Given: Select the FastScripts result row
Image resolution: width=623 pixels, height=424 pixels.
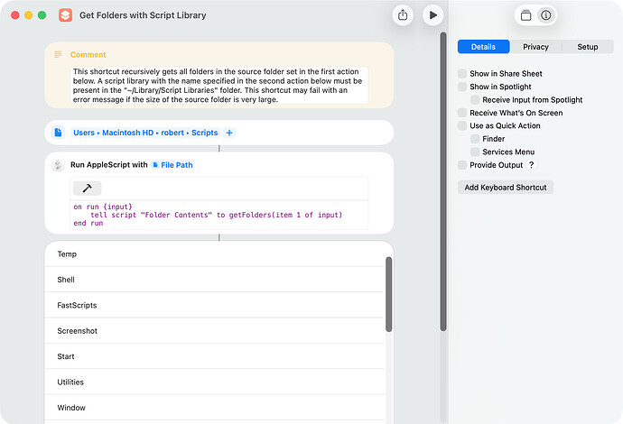Looking at the screenshot, I should pyautogui.click(x=215, y=305).
